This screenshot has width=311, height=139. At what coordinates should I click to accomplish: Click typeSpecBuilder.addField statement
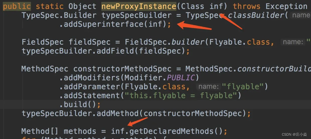point(106,51)
